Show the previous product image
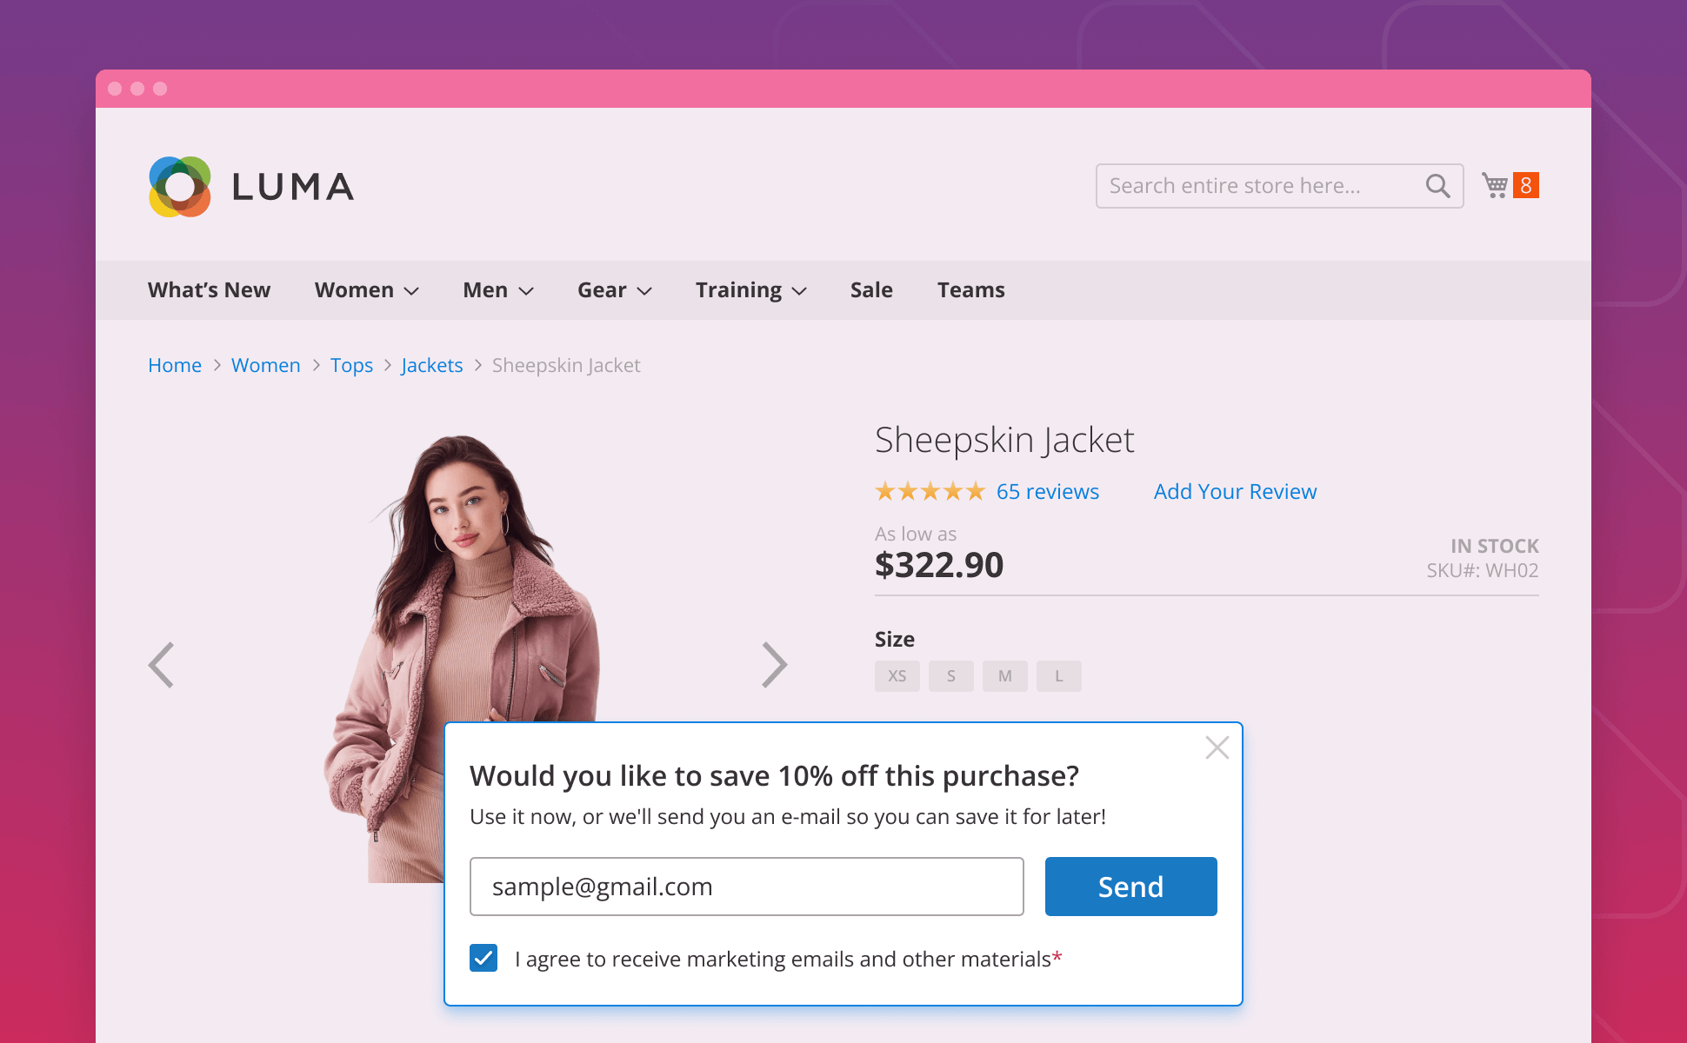1687x1043 pixels. click(x=162, y=665)
